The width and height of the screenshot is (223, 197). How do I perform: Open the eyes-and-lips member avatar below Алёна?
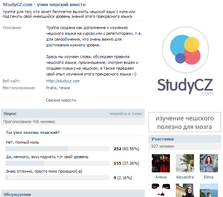click(x=161, y=190)
